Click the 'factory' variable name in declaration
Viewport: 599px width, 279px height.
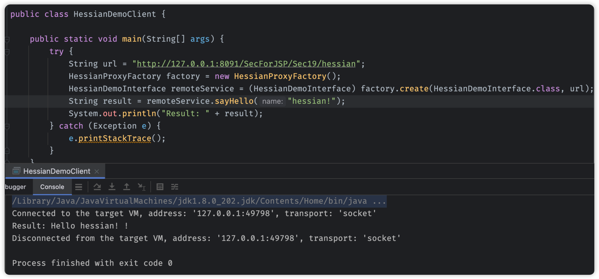183,76
